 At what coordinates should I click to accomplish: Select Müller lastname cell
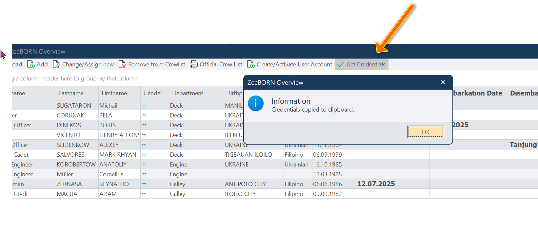pyautogui.click(x=77, y=174)
